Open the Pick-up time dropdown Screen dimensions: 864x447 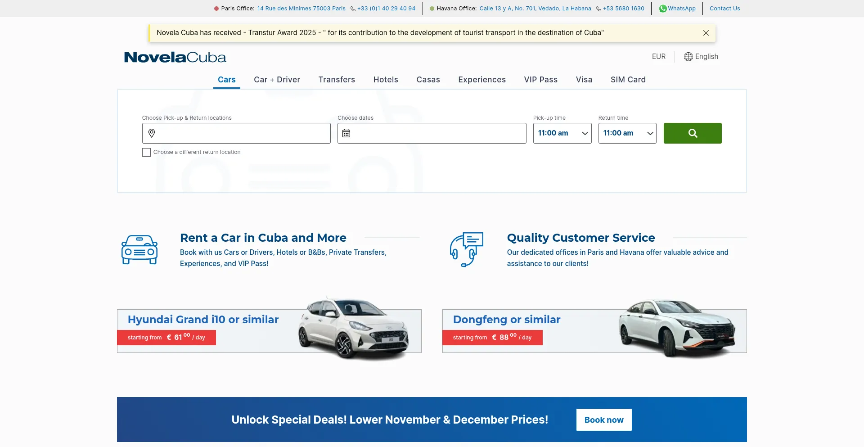(562, 133)
